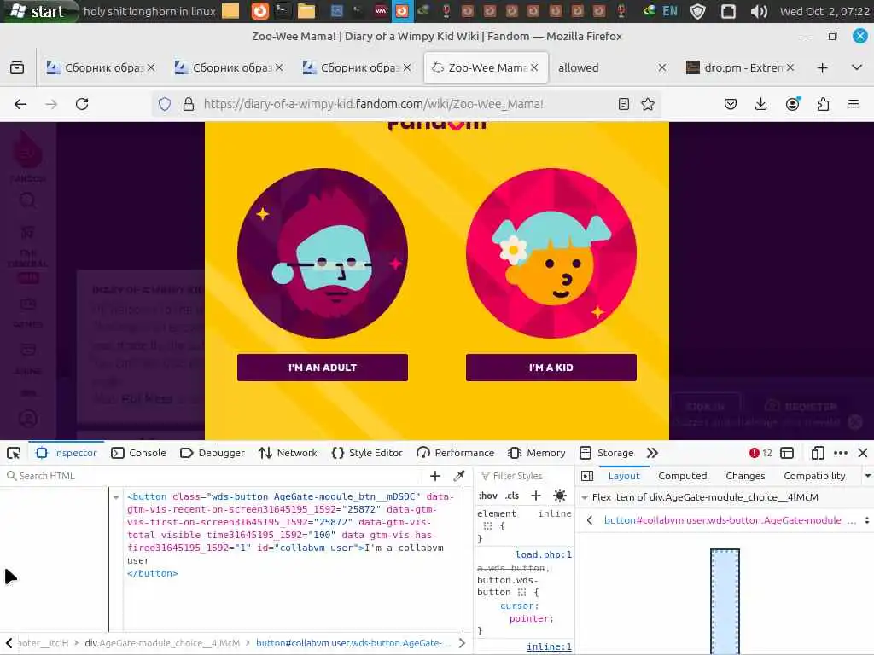
Task: Bookmark this page with star
Action: 648,104
